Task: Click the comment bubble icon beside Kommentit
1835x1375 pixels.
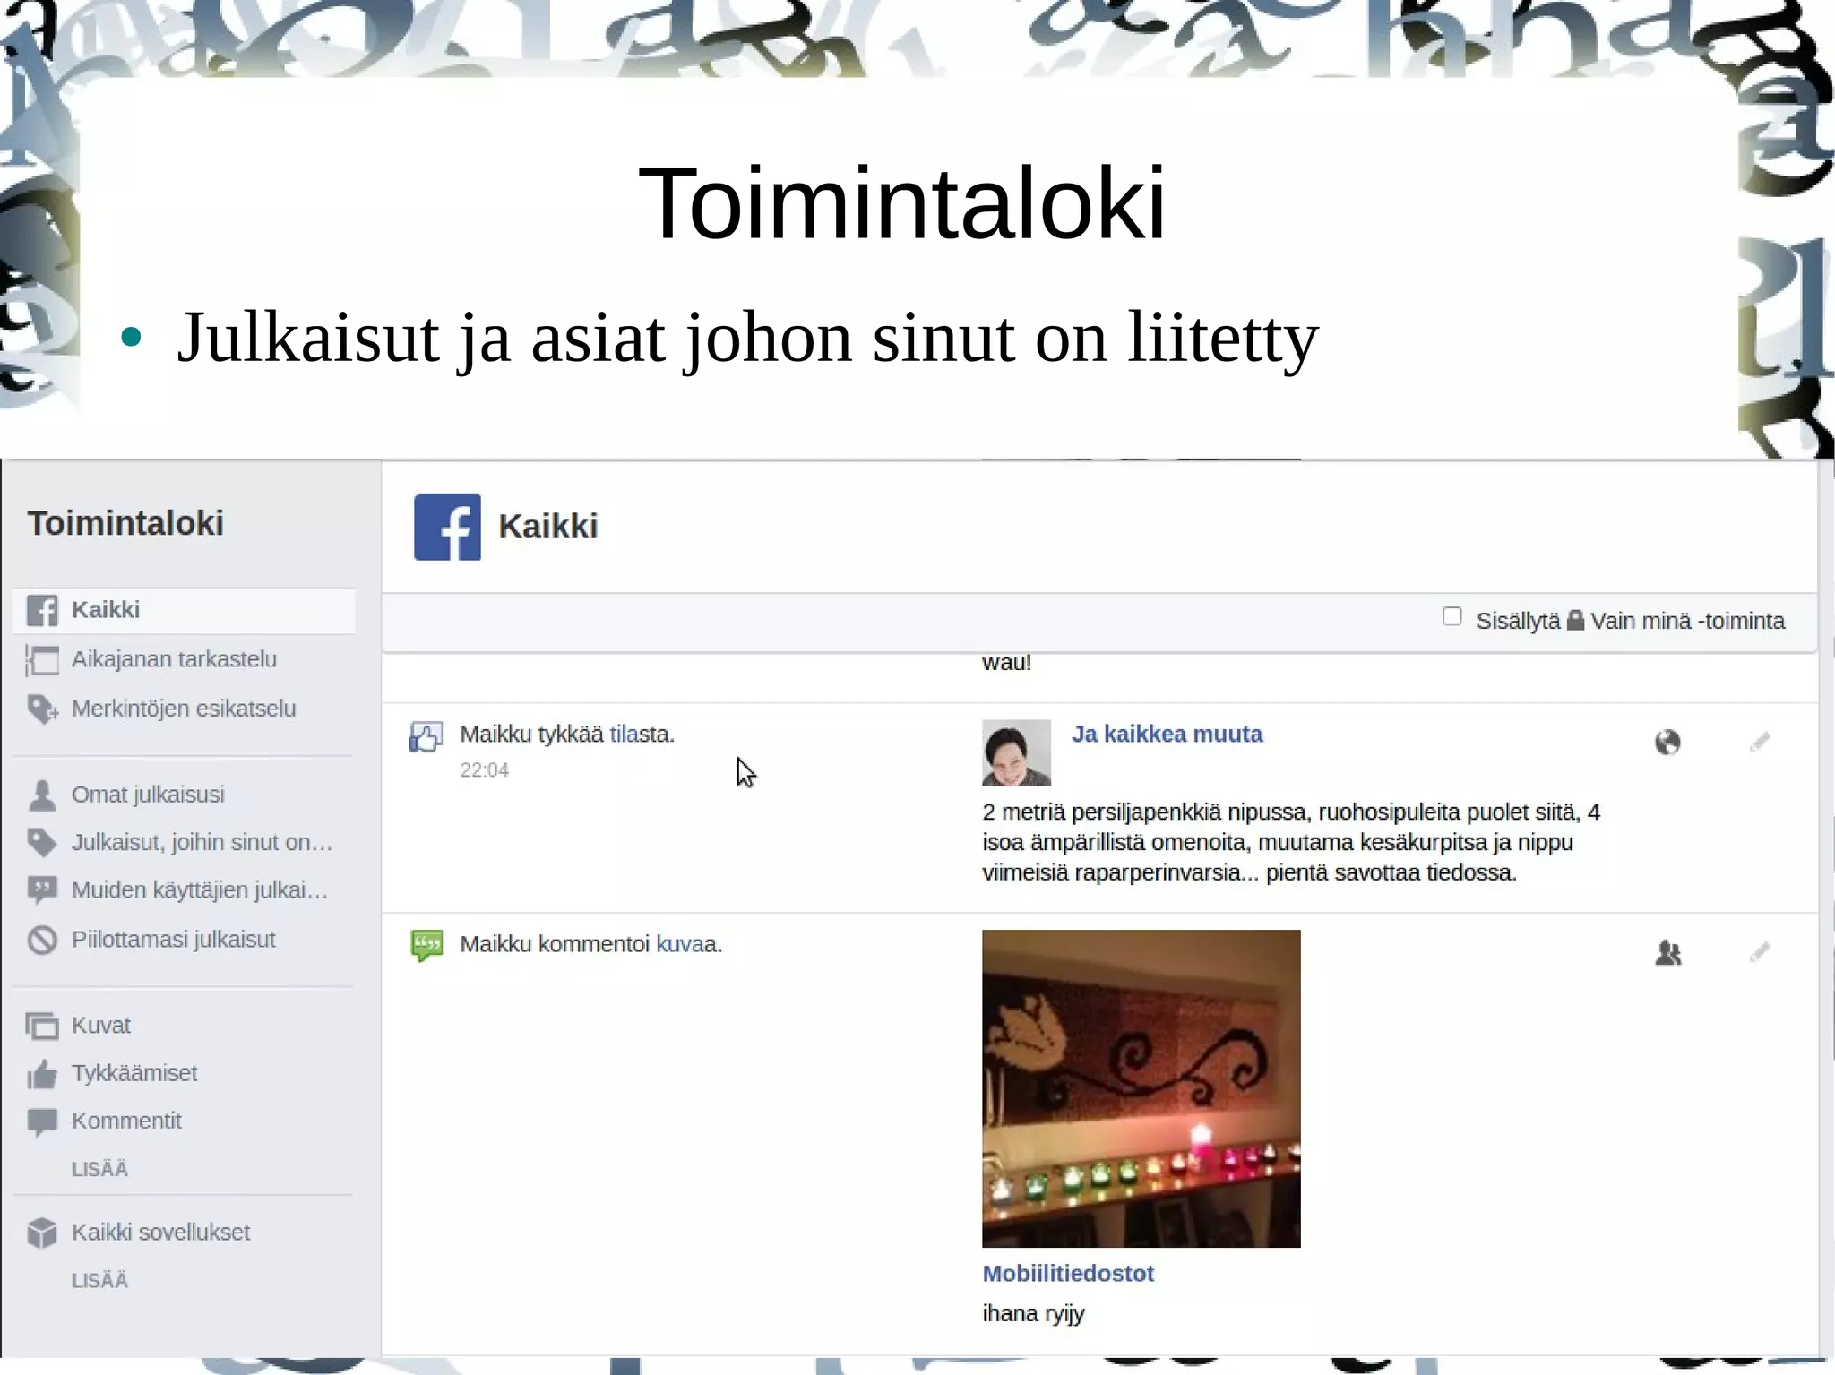Action: [42, 1122]
